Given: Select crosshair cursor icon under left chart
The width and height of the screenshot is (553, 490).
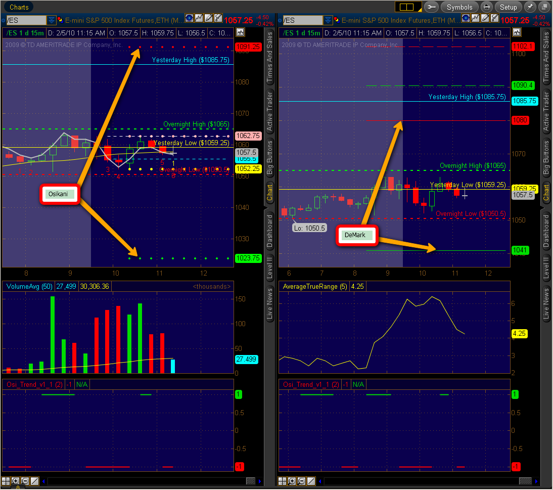Looking at the screenshot, I should click(x=6, y=481).
